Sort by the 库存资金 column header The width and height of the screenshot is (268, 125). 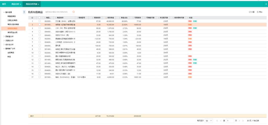click(x=109, y=18)
